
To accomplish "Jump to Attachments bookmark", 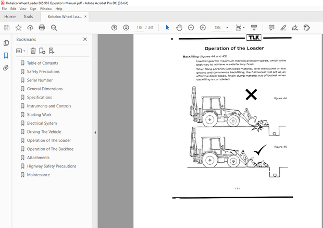I will click(38, 158).
